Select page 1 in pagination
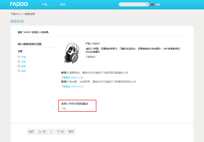204x142 pixels. click(x=51, y=132)
